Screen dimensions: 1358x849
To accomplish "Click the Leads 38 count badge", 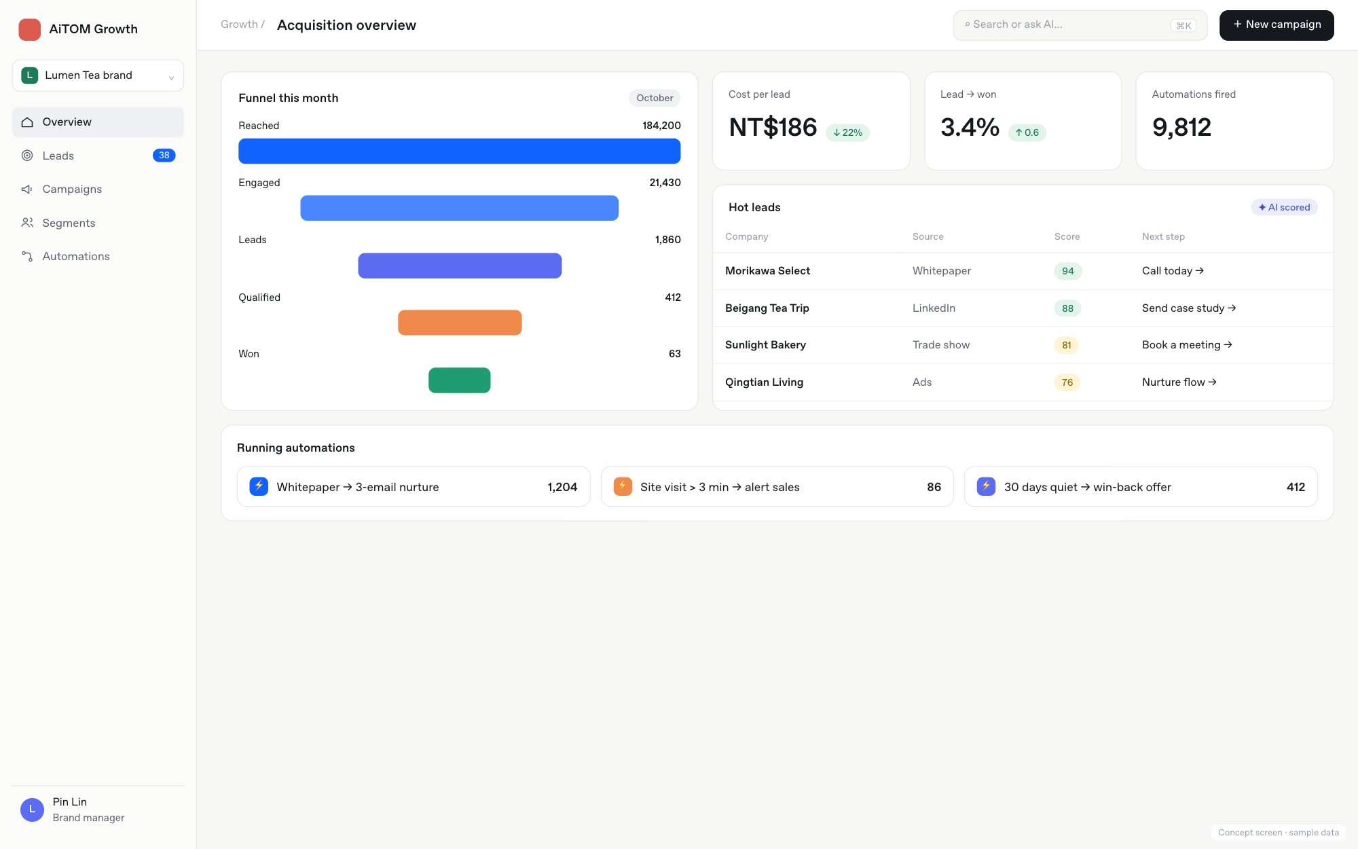I will point(164,156).
